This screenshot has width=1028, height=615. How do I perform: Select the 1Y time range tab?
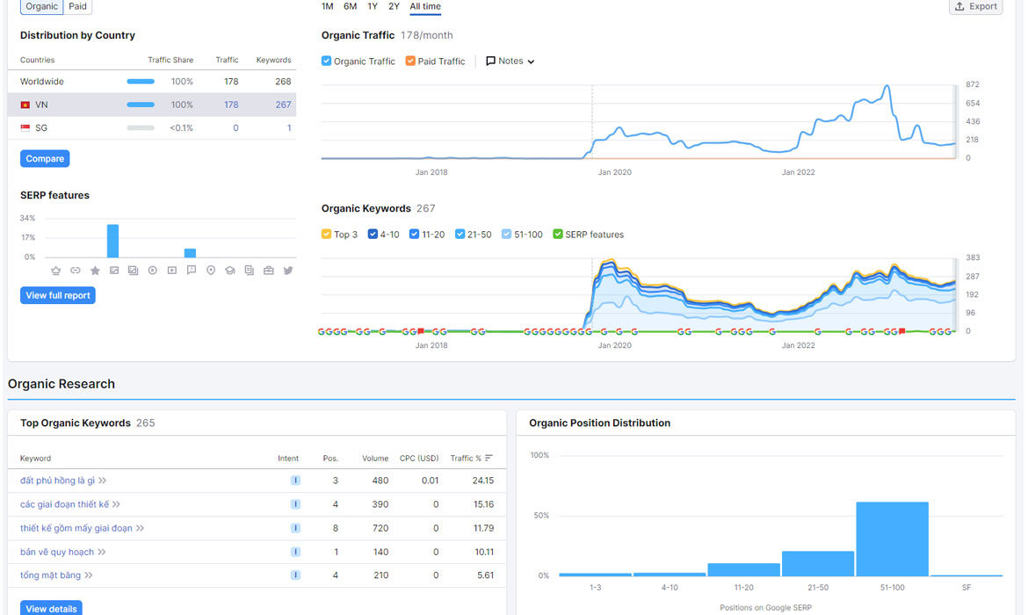(x=373, y=6)
